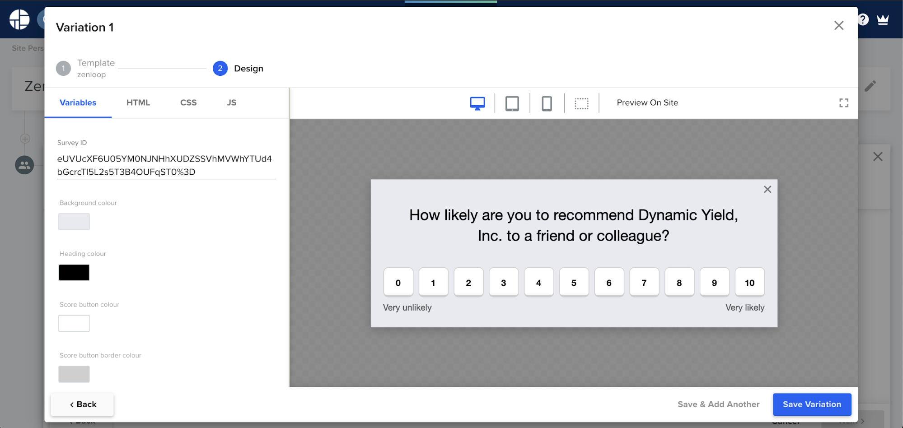Viewport: 903px width, 428px height.
Task: Click the survey question heading text
Action: pos(574,225)
